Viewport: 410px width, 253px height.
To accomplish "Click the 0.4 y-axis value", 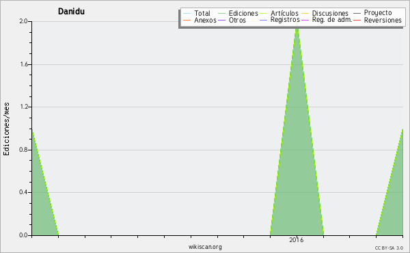I will point(23,192).
